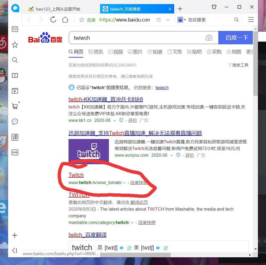Bookmark page with address bar star
The image size is (266, 265).
[x=82, y=20]
